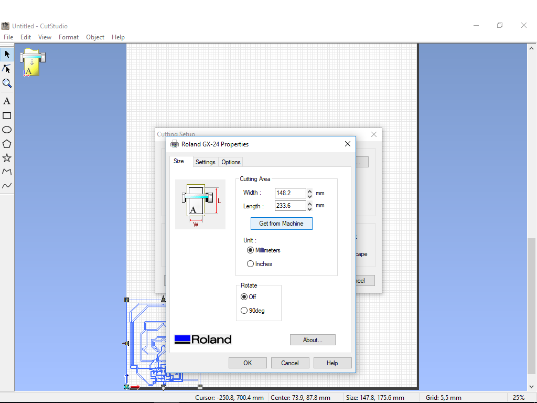Close the Roland GX-24 Properties dialog
Screen dimensions: 537x403
click(x=348, y=144)
